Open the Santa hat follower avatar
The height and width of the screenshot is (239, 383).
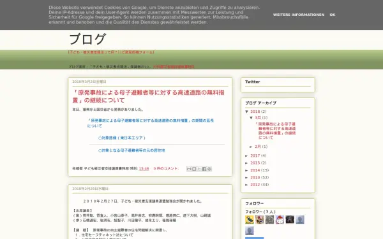[280, 219]
